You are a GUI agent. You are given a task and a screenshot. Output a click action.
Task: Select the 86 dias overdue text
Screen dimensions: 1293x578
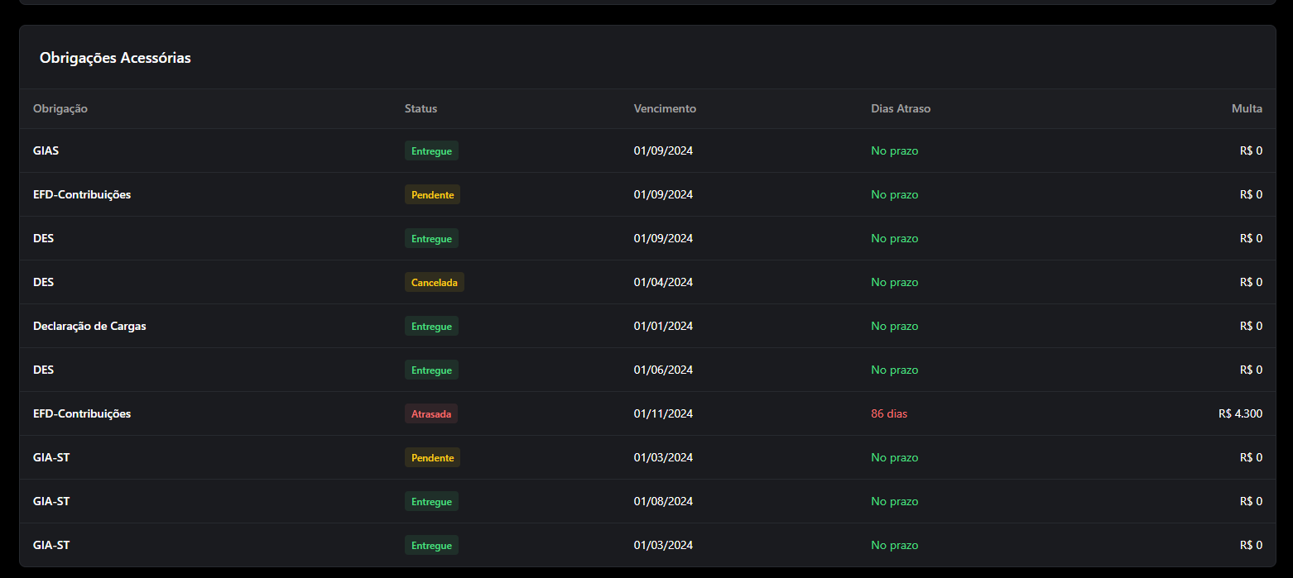click(x=889, y=413)
